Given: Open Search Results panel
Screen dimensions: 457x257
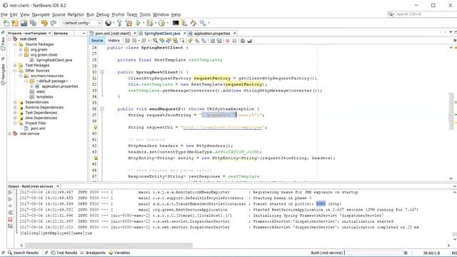Looking at the screenshot, I should click(23, 253).
